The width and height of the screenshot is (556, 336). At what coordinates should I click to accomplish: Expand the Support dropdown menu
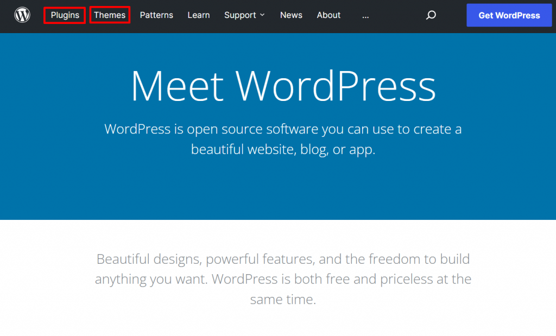click(244, 15)
